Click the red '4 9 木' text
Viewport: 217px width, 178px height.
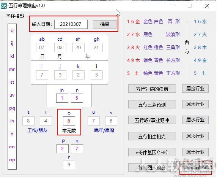pos(134,60)
